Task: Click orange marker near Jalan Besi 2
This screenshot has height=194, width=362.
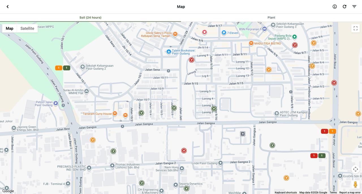Action: [92, 140]
